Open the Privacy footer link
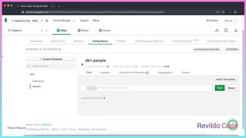246x138 pixels. (73, 129)
